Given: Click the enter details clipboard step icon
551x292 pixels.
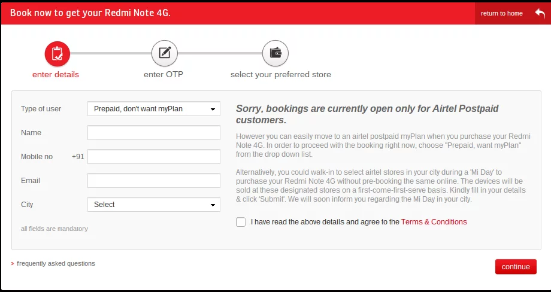Looking at the screenshot, I should pos(57,53).
